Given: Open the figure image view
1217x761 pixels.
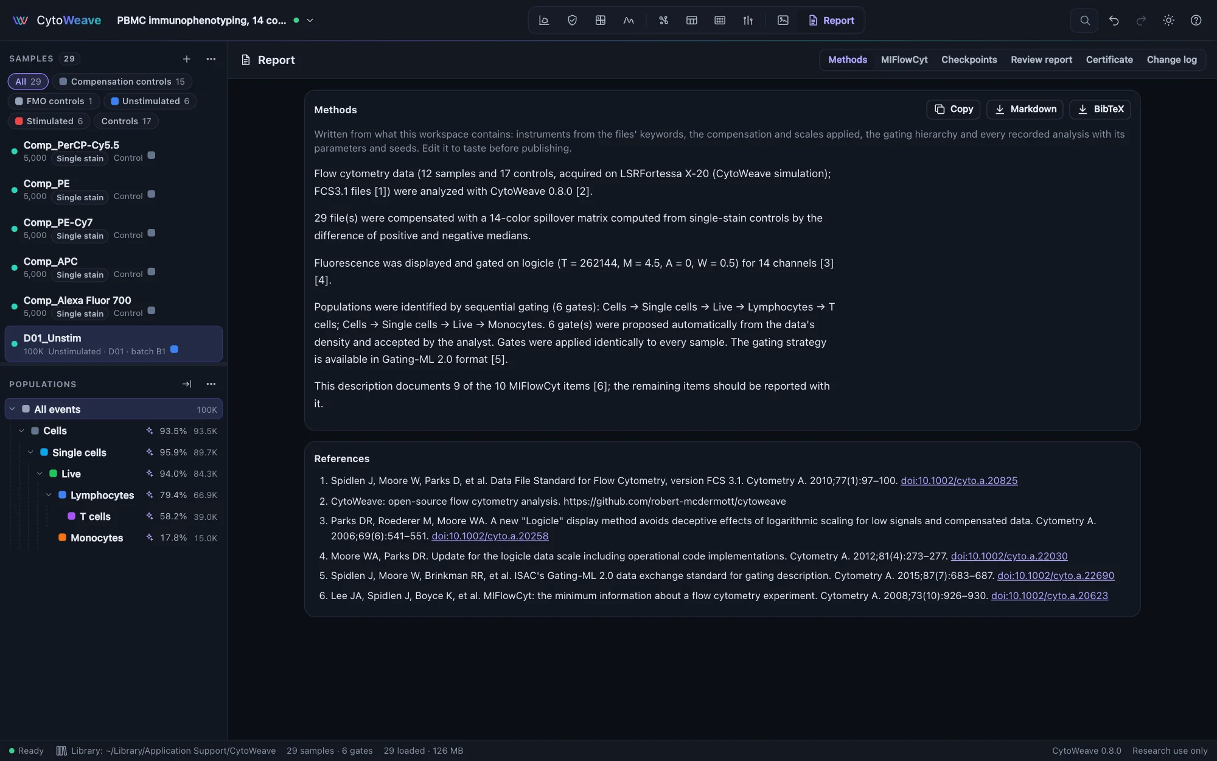Looking at the screenshot, I should (783, 20).
